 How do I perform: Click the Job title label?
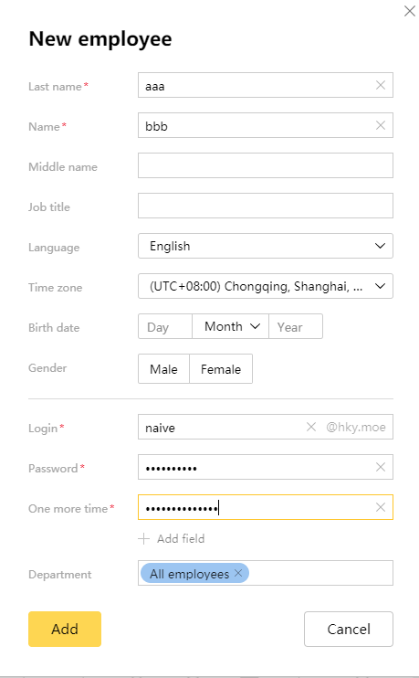(x=49, y=207)
